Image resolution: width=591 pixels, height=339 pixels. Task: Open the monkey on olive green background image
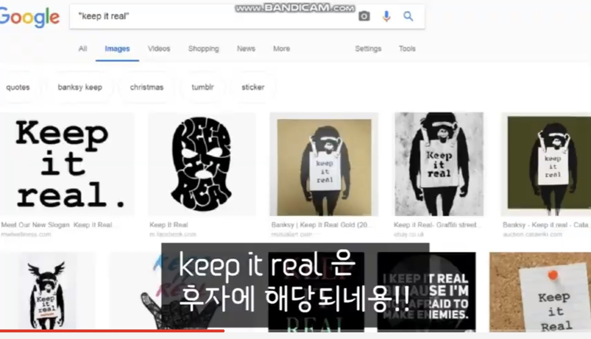coord(546,164)
